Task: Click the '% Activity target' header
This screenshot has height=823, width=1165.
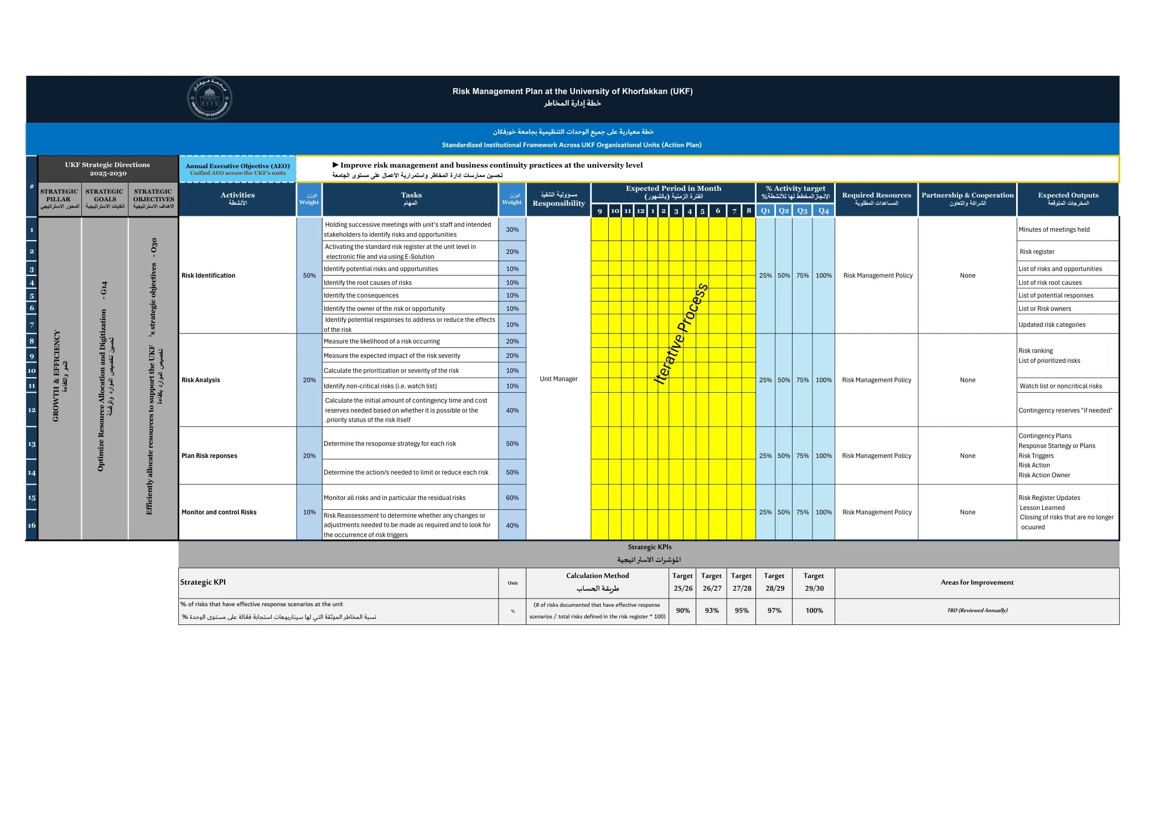Action: [x=795, y=192]
